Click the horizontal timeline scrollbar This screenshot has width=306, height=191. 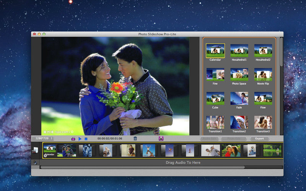pos(142,167)
